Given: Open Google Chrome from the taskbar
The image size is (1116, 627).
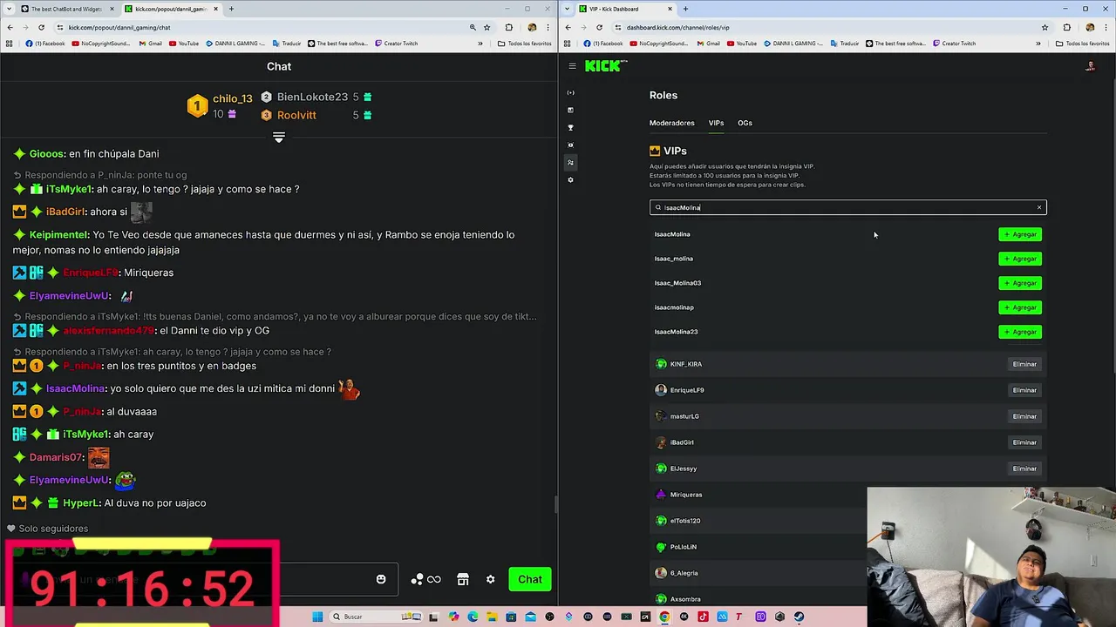Looking at the screenshot, I should tap(664, 617).
